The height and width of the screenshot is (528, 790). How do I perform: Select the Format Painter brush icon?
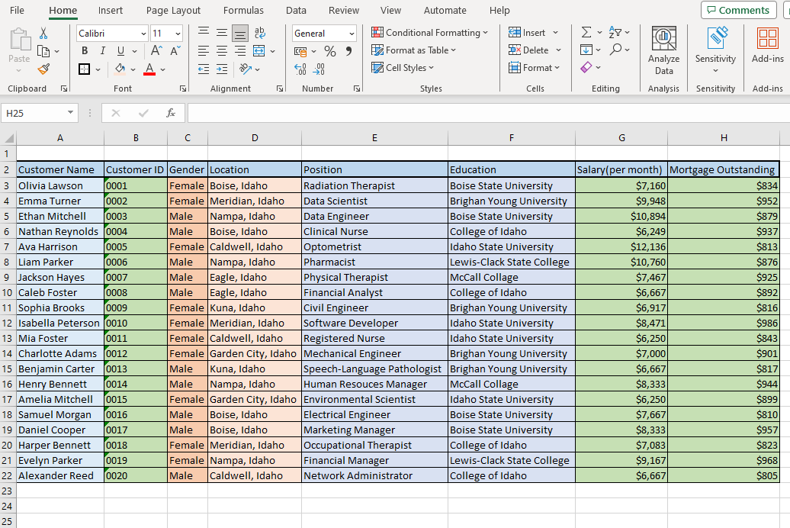point(43,69)
